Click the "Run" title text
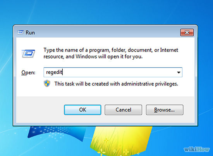This screenshot has width=213, height=156. (30, 33)
